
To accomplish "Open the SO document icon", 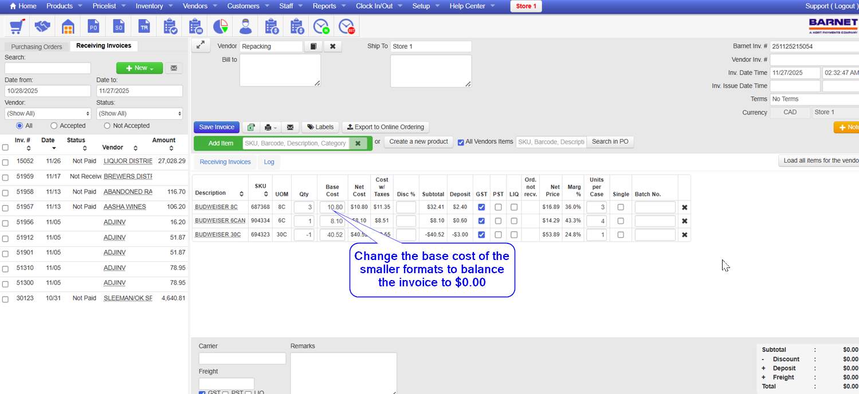I will pos(119,26).
